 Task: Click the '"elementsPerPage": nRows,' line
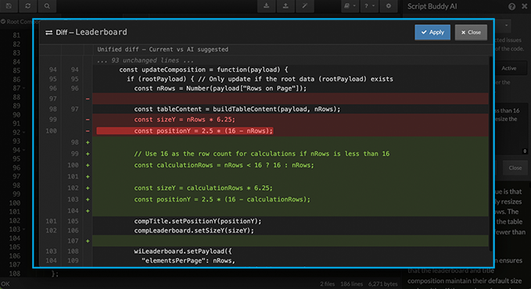pos(188,261)
